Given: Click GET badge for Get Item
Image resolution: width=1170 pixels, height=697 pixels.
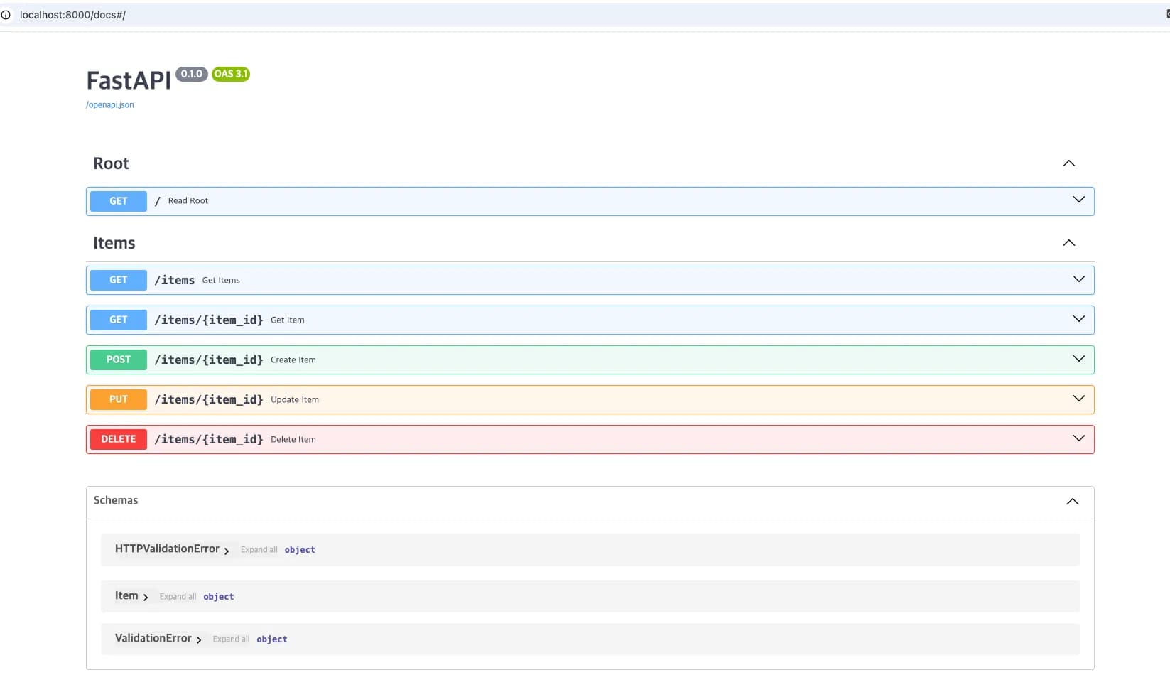Looking at the screenshot, I should [x=119, y=320].
